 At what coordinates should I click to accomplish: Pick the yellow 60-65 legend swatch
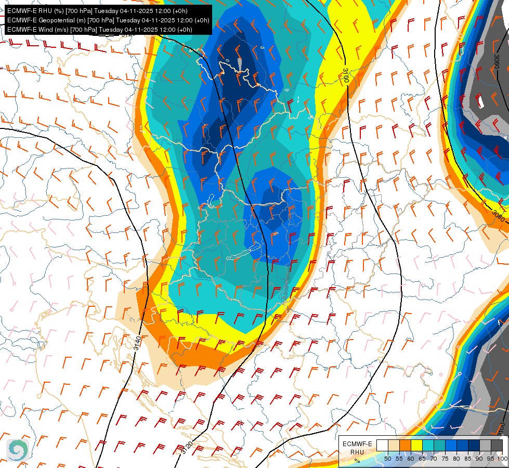(x=417, y=445)
